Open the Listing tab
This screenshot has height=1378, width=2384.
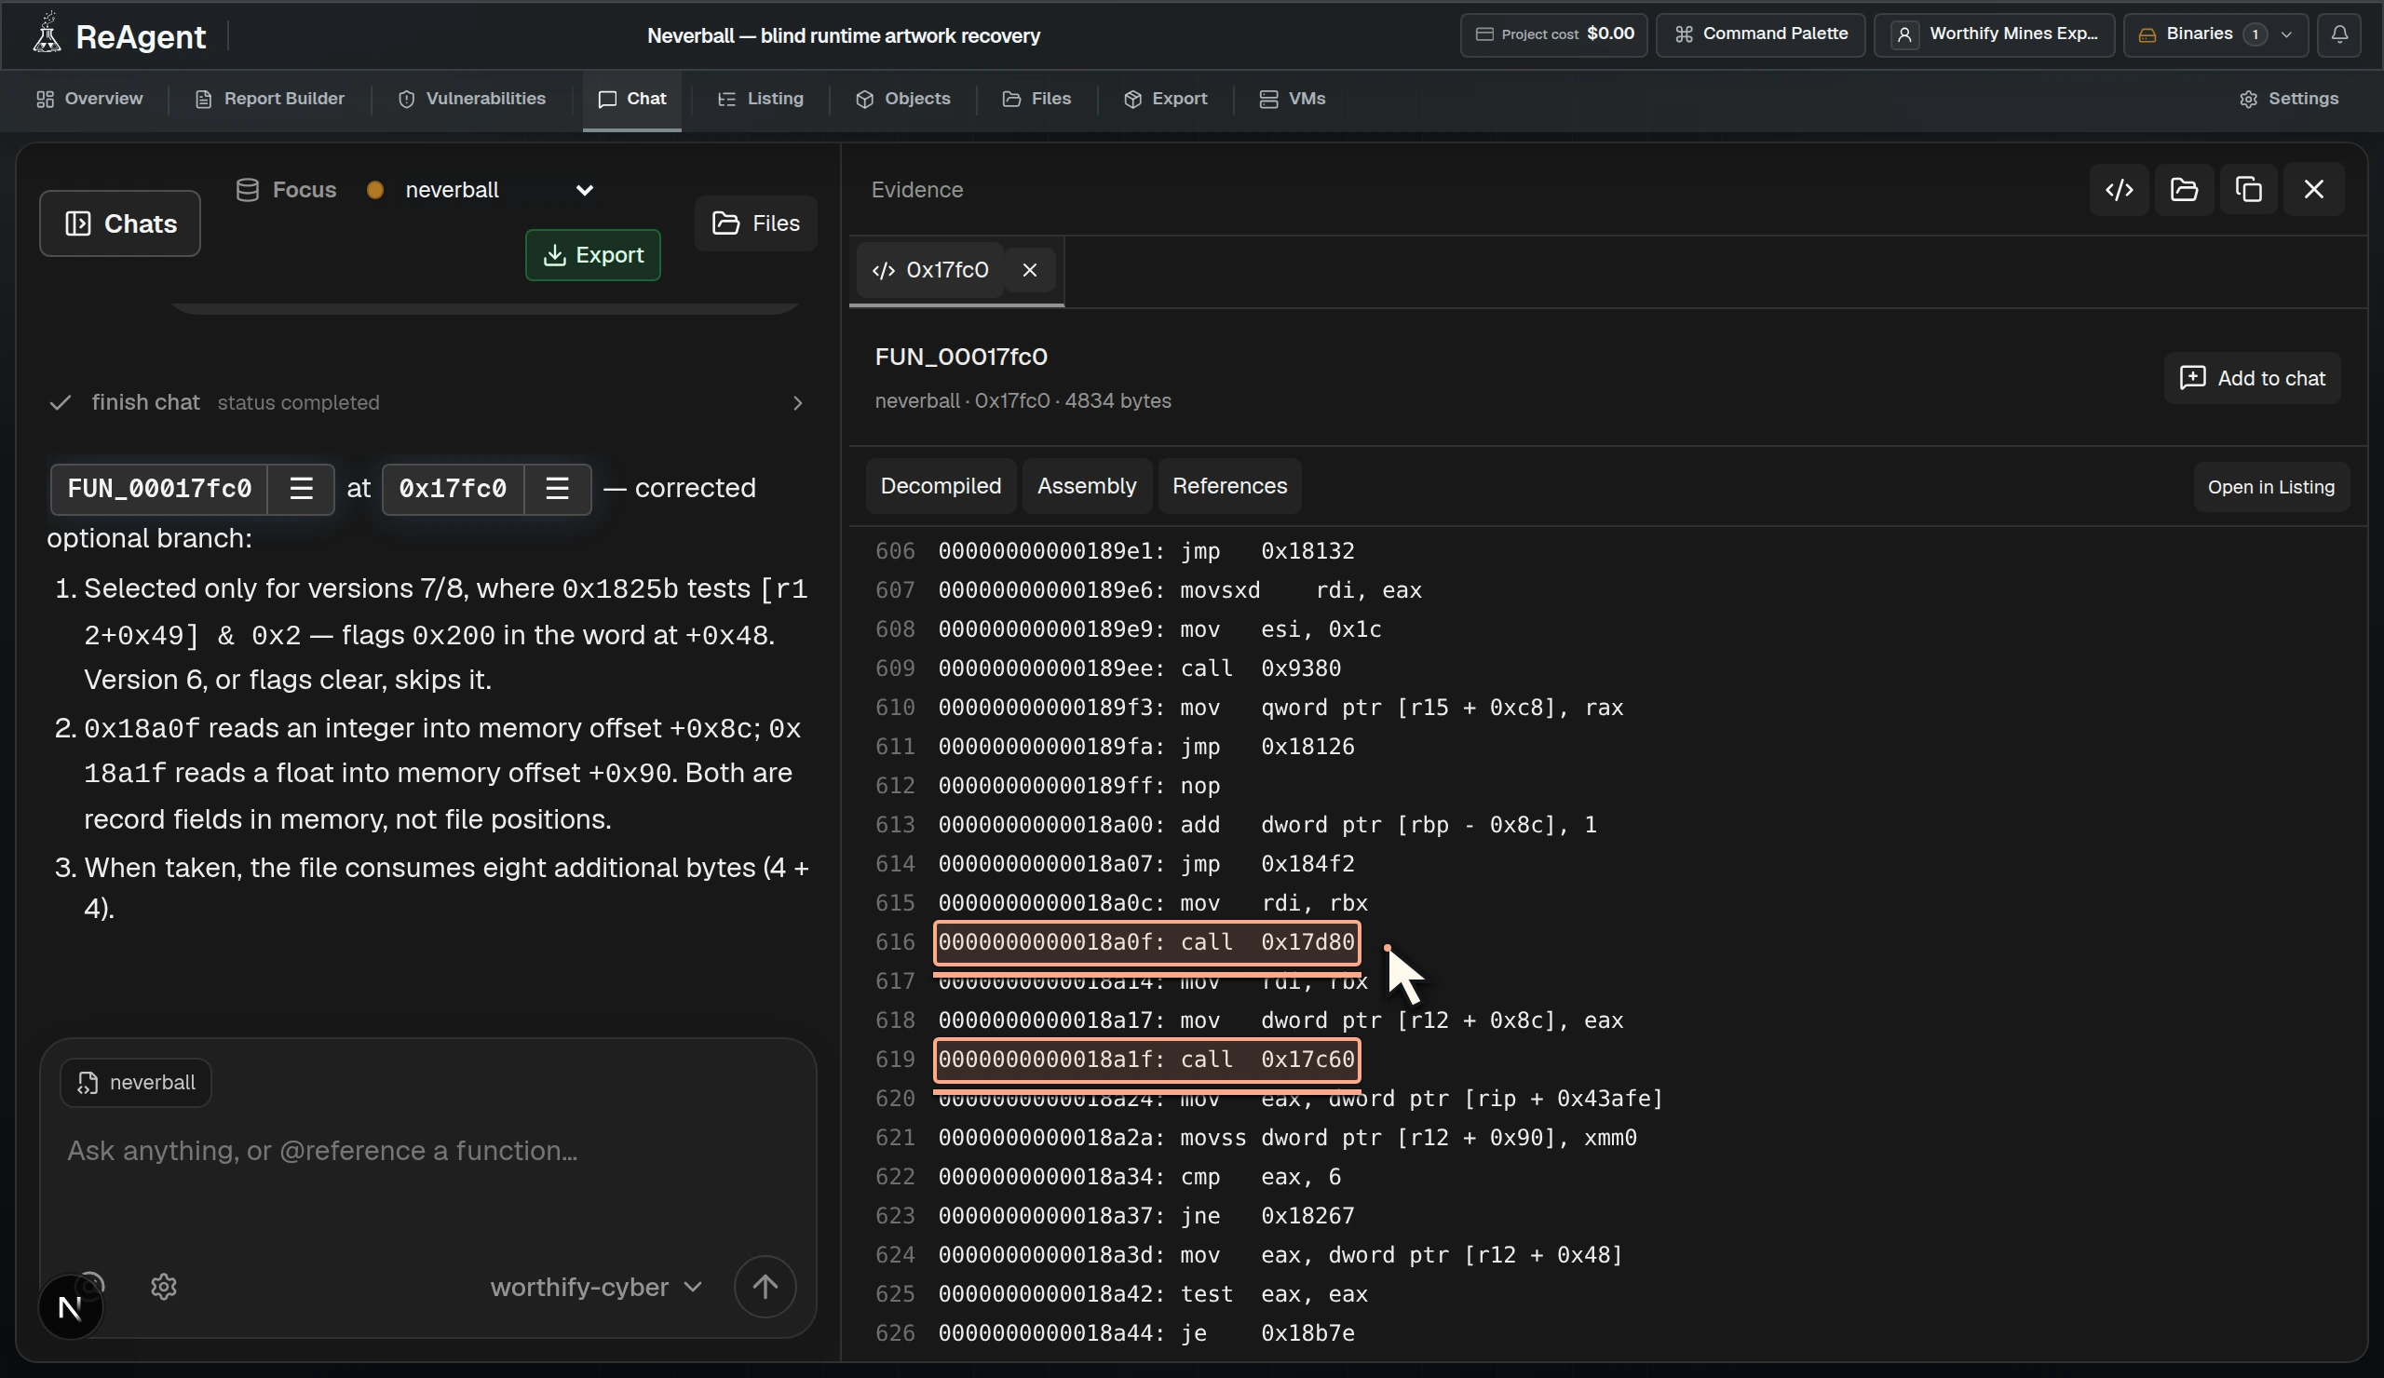click(761, 99)
